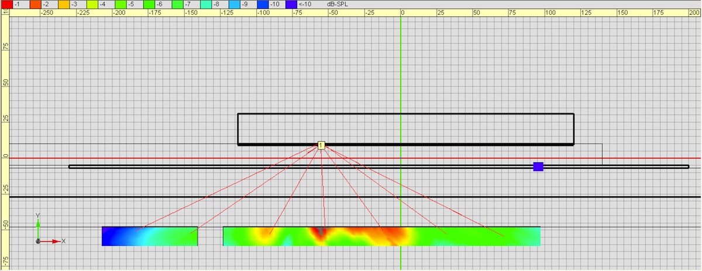Image resolution: width=702 pixels, height=271 pixels.
Task: Click the -200 mark on horizontal ruler
Action: (119, 12)
